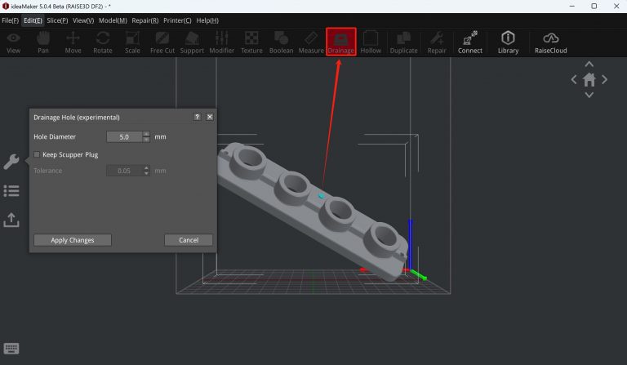Open the Printer menu
The height and width of the screenshot is (365, 627).
tap(177, 20)
